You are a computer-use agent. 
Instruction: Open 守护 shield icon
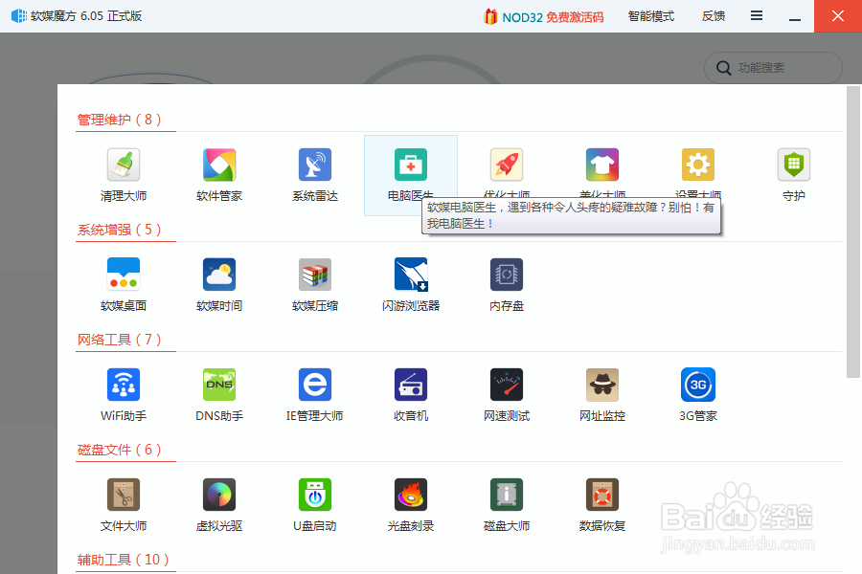click(793, 165)
